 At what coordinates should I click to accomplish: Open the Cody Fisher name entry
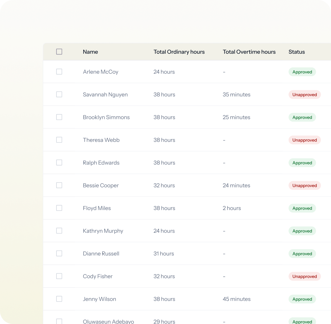[98, 276]
